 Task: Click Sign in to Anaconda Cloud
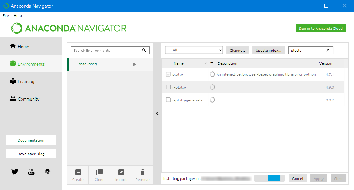click(321, 28)
